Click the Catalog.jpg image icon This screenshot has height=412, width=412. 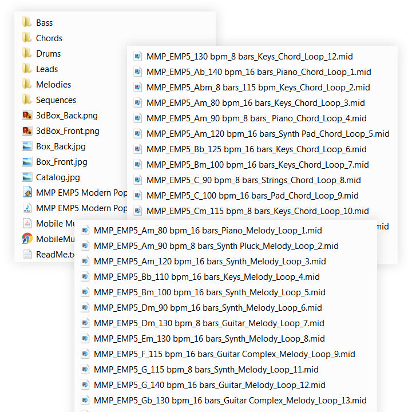coord(27,177)
